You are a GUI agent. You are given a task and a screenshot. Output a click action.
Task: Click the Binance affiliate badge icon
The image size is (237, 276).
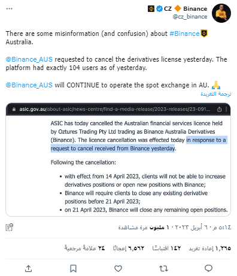[151, 9]
